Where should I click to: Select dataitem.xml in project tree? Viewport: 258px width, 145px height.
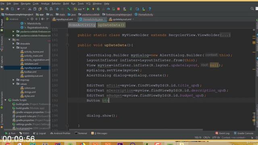click(29, 64)
